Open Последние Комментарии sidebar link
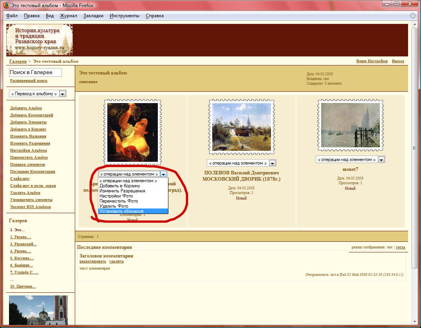The width and height of the screenshot is (421, 328). [33, 171]
